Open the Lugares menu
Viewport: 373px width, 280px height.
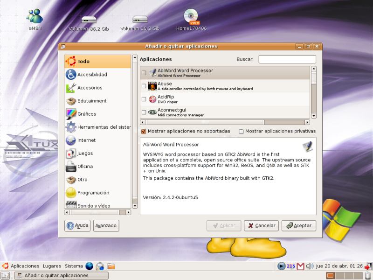pos(52,266)
